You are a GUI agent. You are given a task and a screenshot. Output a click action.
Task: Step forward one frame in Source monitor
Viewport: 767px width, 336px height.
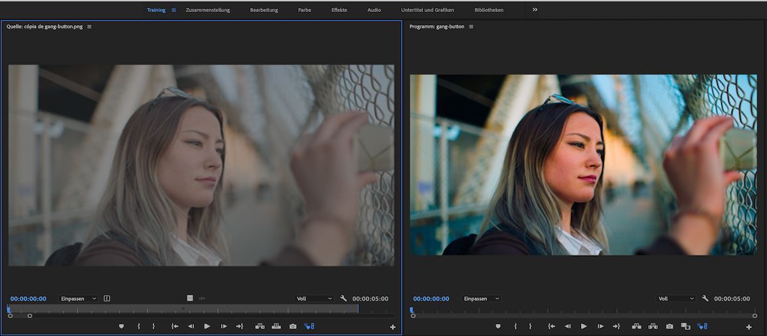(x=224, y=326)
